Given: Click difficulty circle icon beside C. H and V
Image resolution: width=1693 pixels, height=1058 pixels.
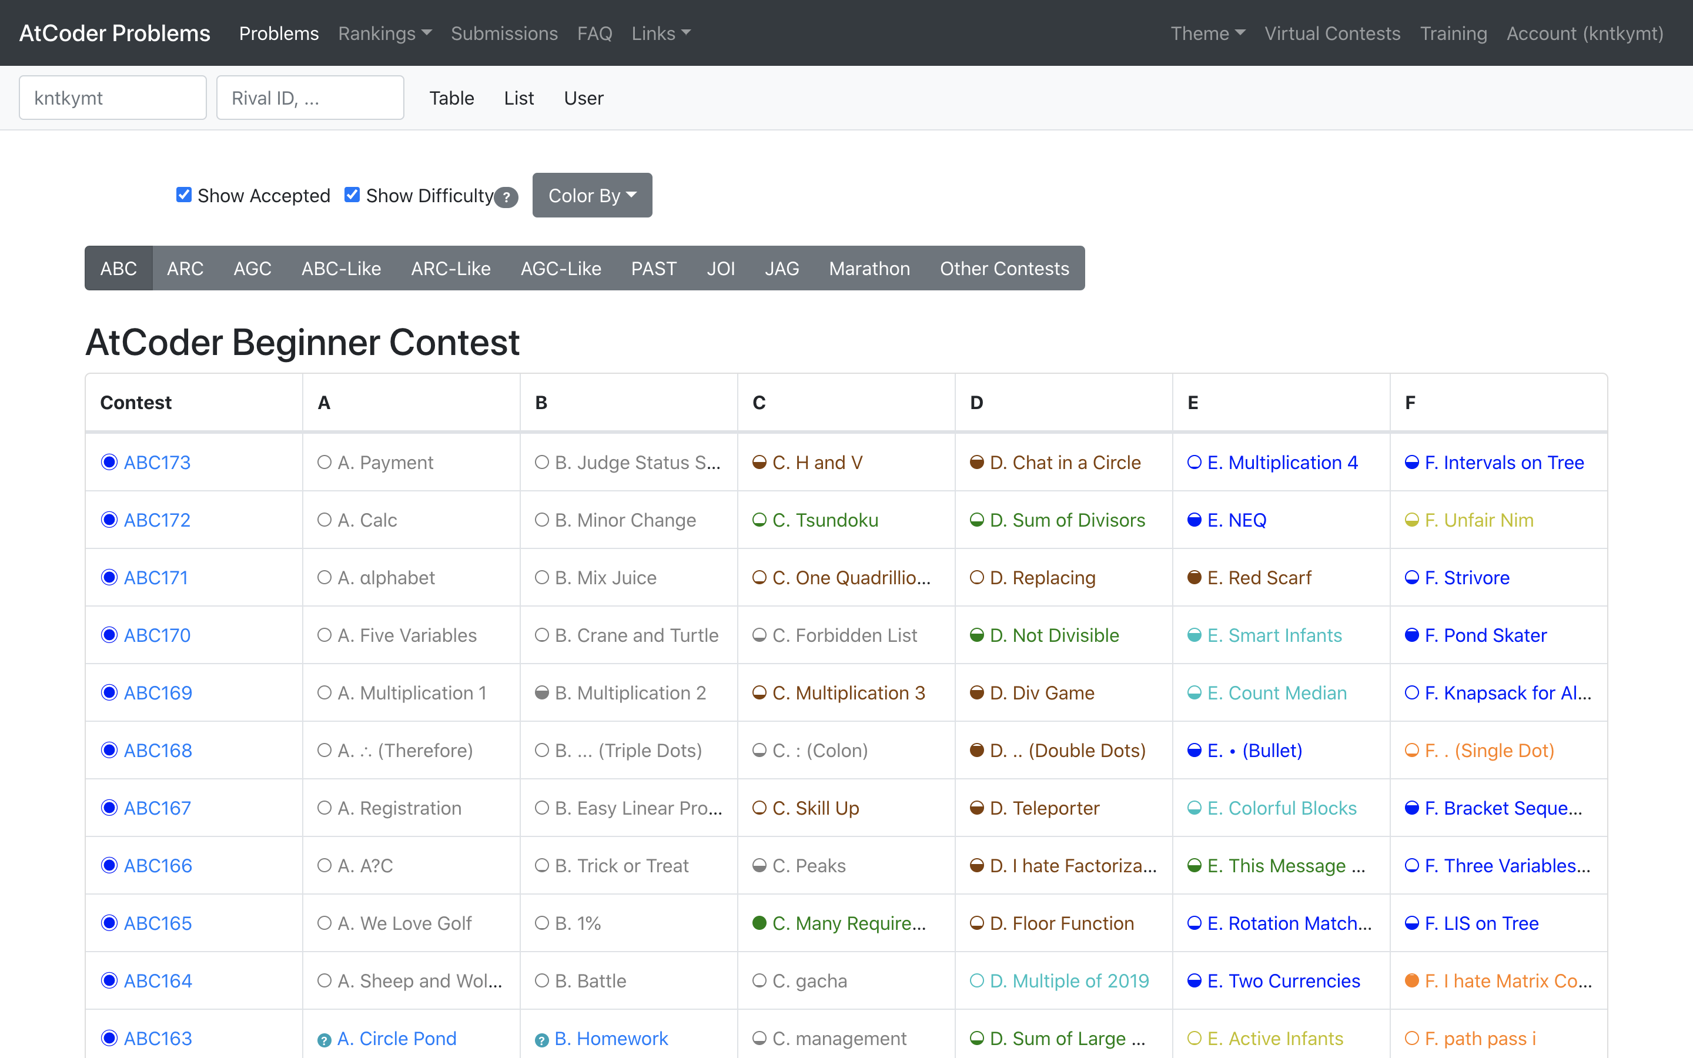Looking at the screenshot, I should (759, 462).
